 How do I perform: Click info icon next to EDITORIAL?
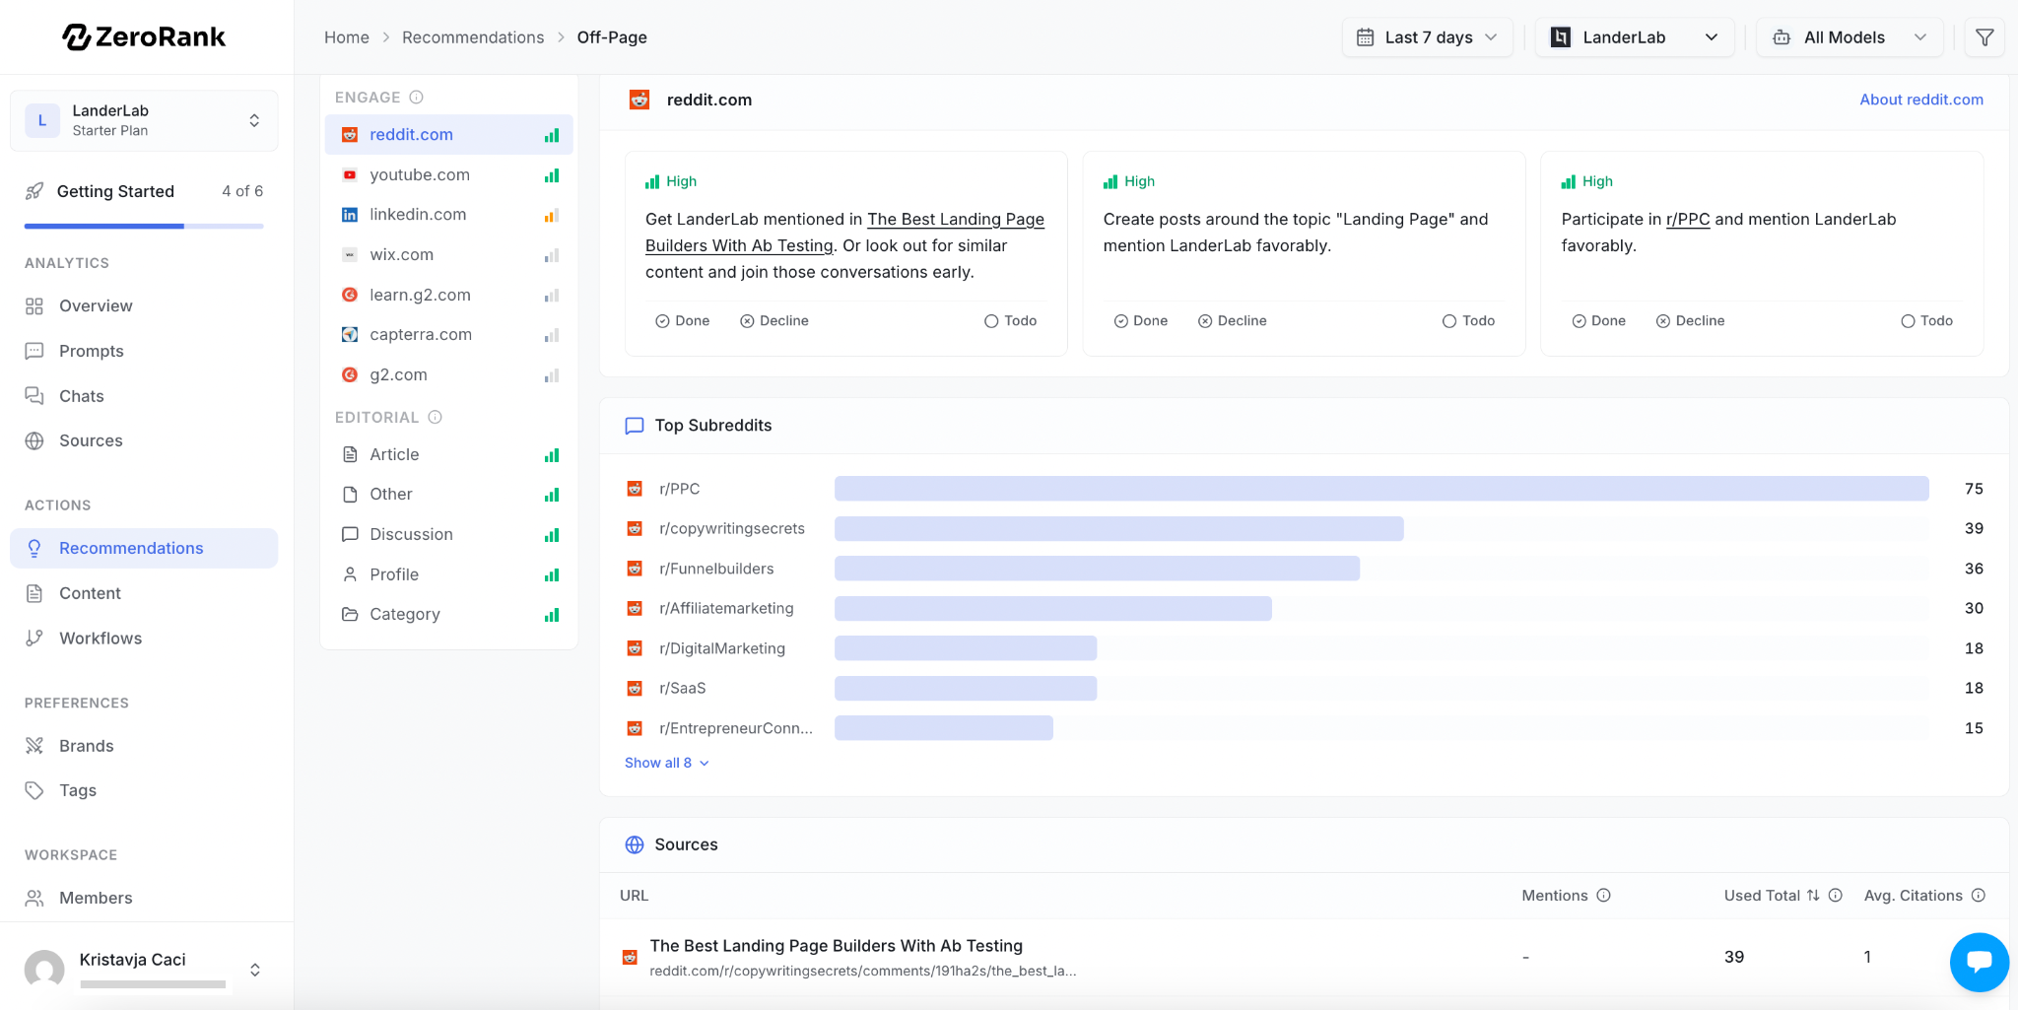point(435,418)
